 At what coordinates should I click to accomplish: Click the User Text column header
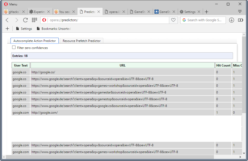(21, 65)
